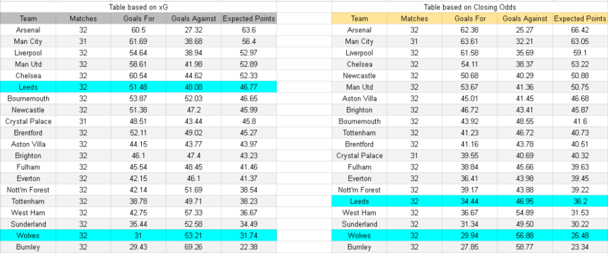Screen dimensions: 608x254
Task: Click the Newcastle cell in Closing Odds table
Action: tap(359, 76)
